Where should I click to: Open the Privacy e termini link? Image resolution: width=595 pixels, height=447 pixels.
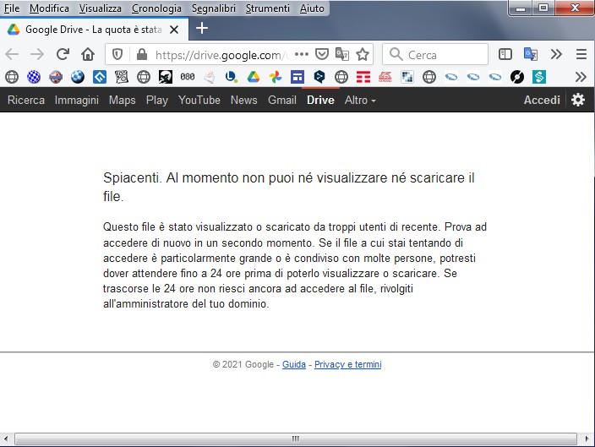(347, 365)
